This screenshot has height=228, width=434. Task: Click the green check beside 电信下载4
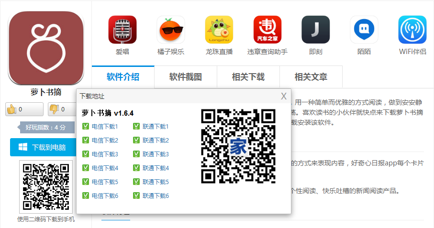pos(86,168)
